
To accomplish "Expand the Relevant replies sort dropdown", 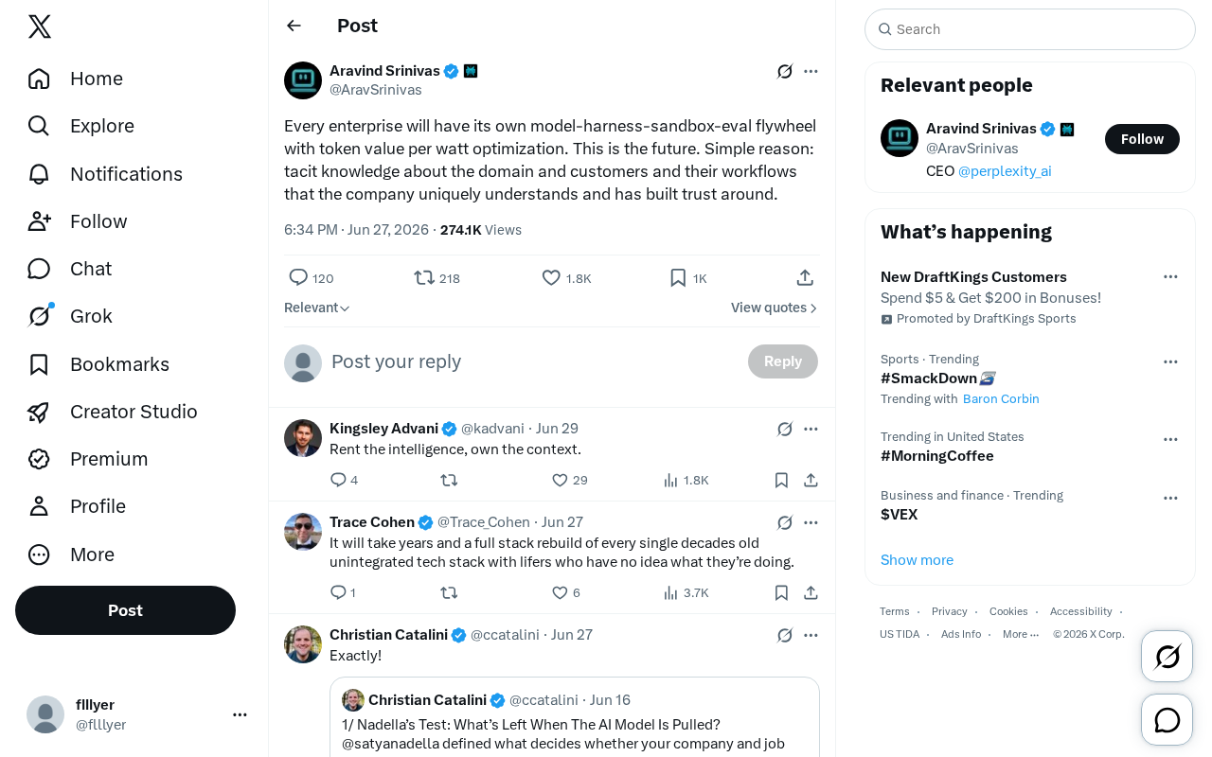I will point(317,308).
